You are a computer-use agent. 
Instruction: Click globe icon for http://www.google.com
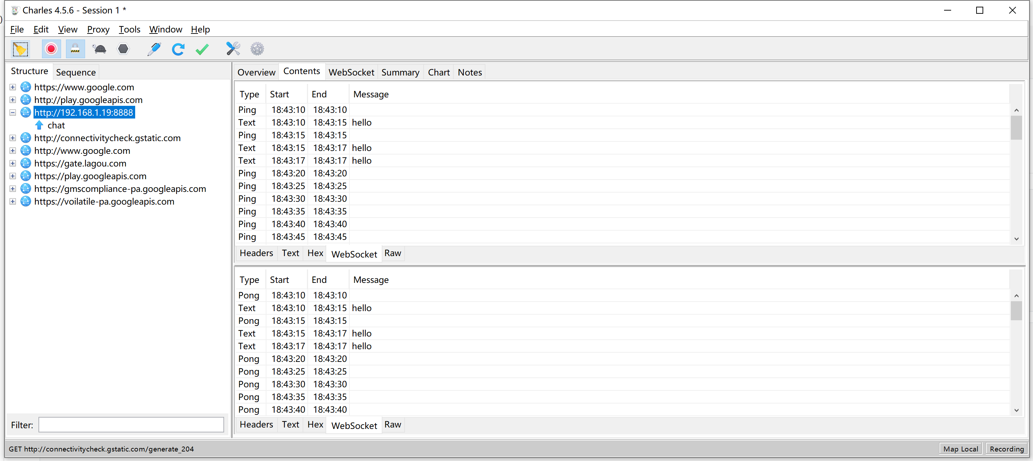pos(26,150)
